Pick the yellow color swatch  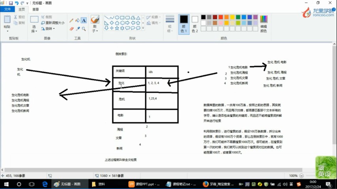click(x=232, y=17)
